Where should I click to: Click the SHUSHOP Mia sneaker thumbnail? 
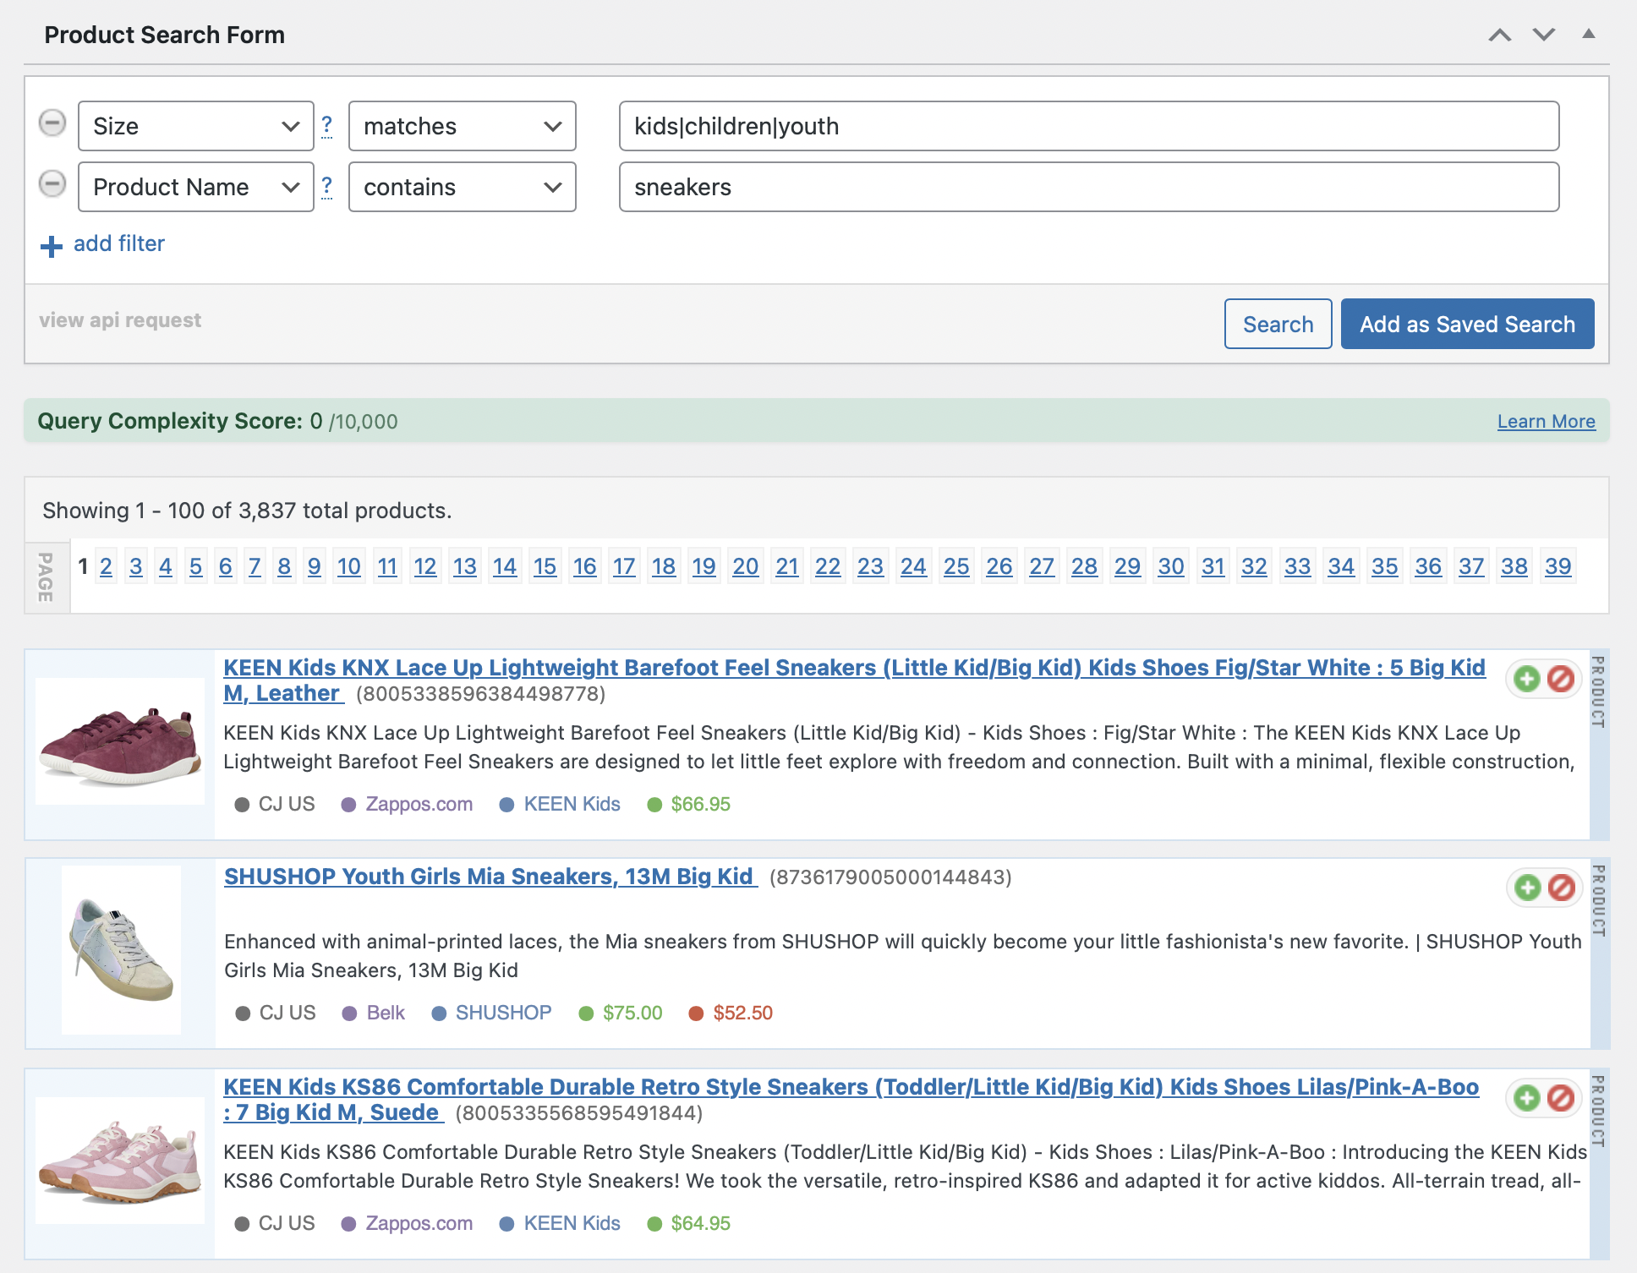coord(122,950)
